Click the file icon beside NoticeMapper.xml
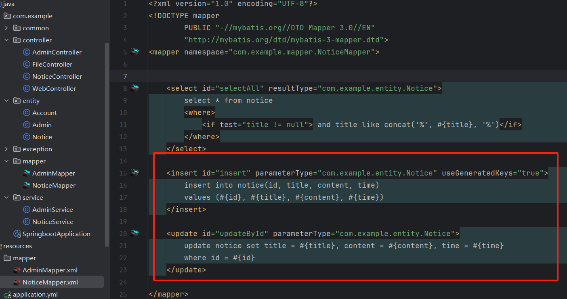567x299 pixels. coord(17,282)
